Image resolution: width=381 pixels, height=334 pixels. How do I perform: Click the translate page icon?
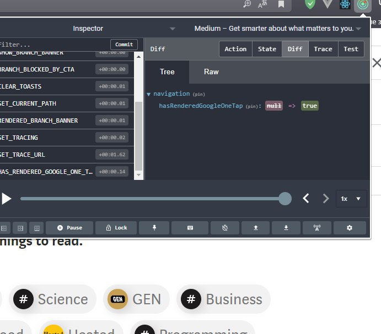coord(262,4)
